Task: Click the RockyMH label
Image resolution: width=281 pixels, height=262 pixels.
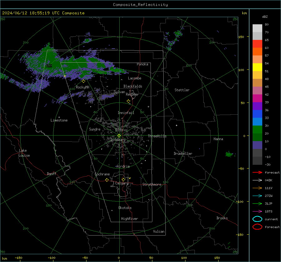Action: click(x=82, y=87)
